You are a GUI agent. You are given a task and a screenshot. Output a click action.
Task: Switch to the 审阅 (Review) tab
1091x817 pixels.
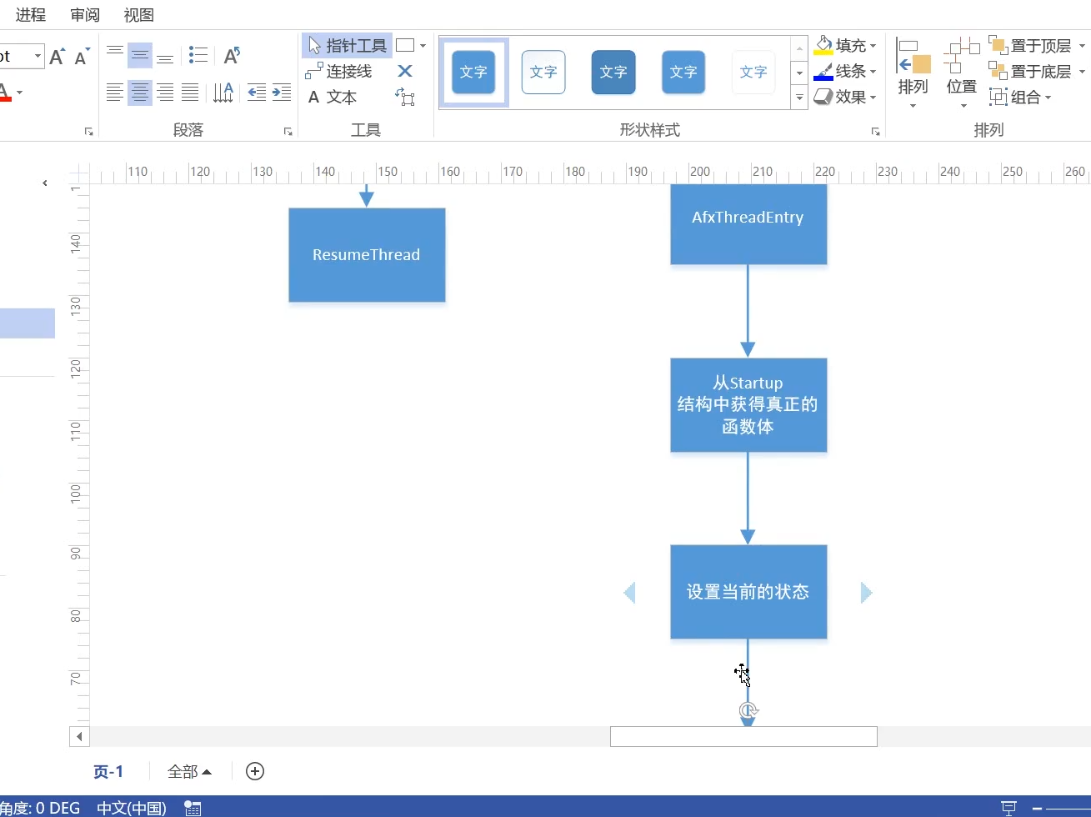(83, 14)
